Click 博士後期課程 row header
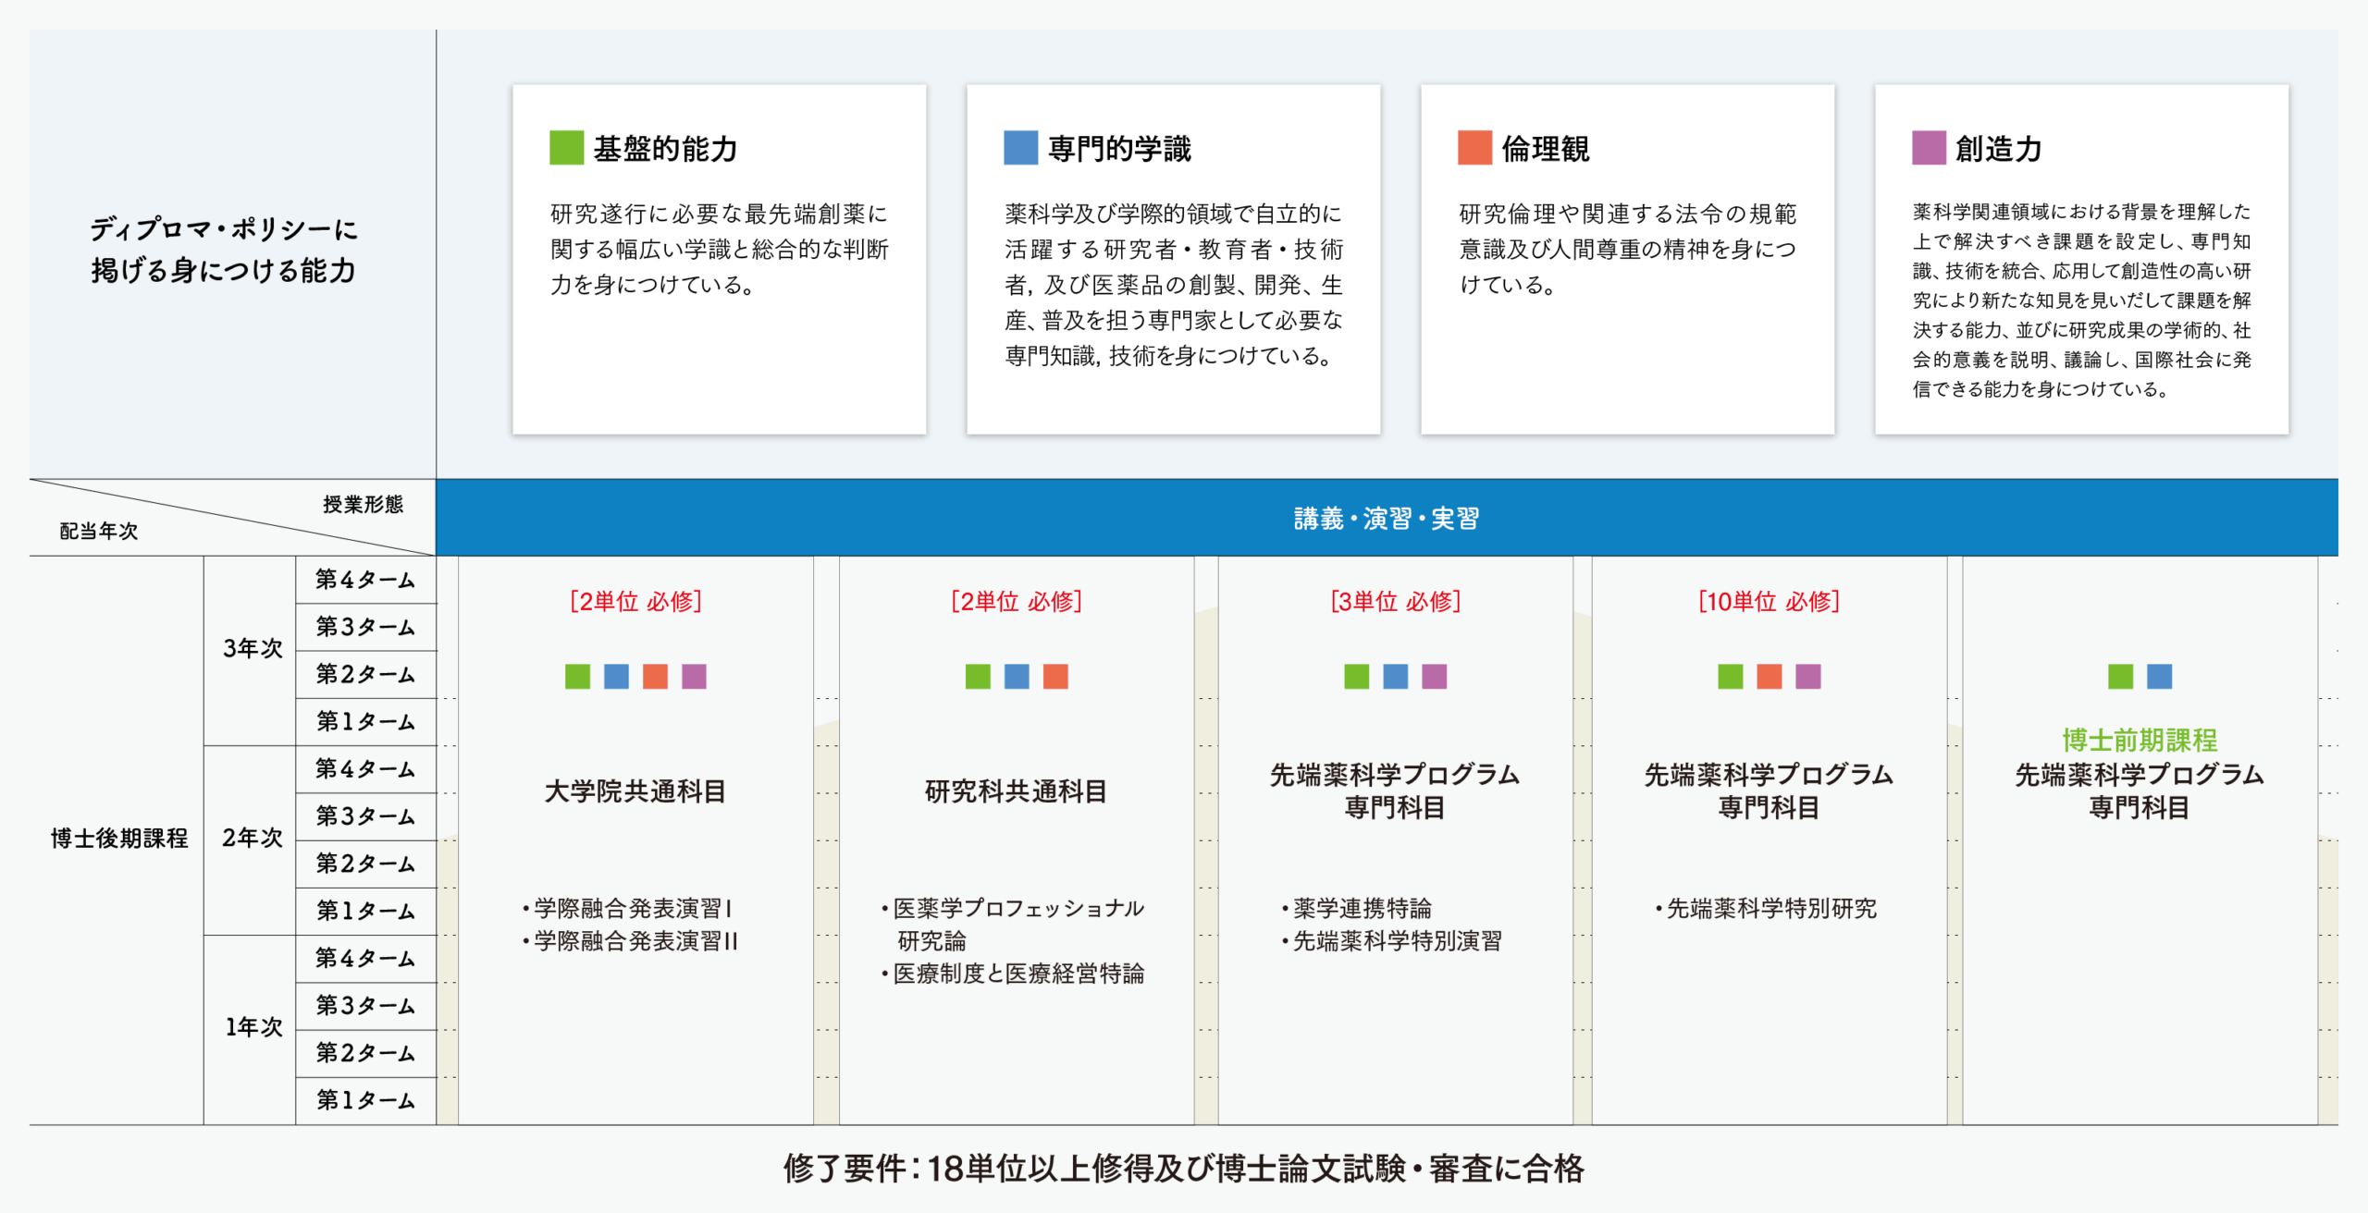Viewport: 2368px width, 1213px height. pyautogui.click(x=118, y=839)
